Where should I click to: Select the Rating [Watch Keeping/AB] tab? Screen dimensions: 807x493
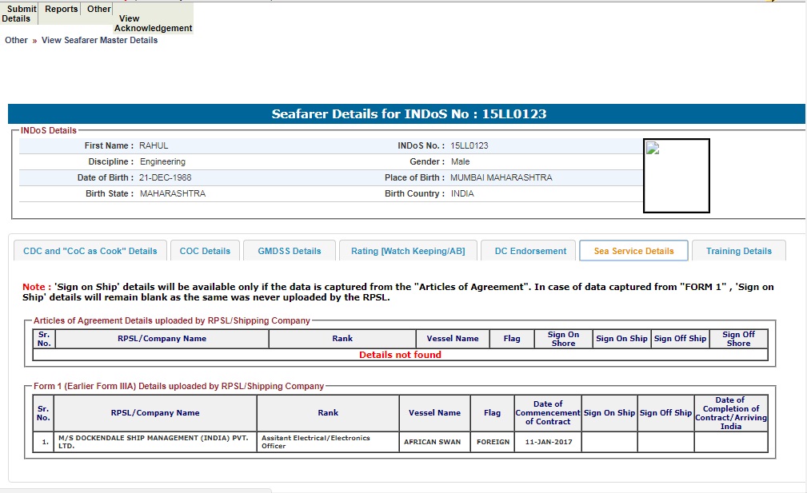pos(408,251)
